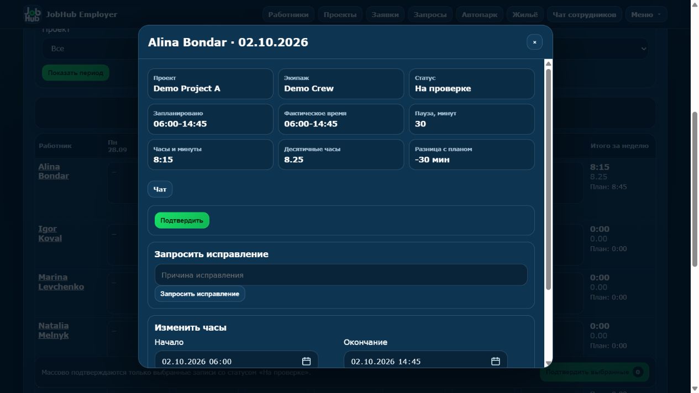Open Igor Koval worker link
Image resolution: width=699 pixels, height=393 pixels.
tap(50, 233)
